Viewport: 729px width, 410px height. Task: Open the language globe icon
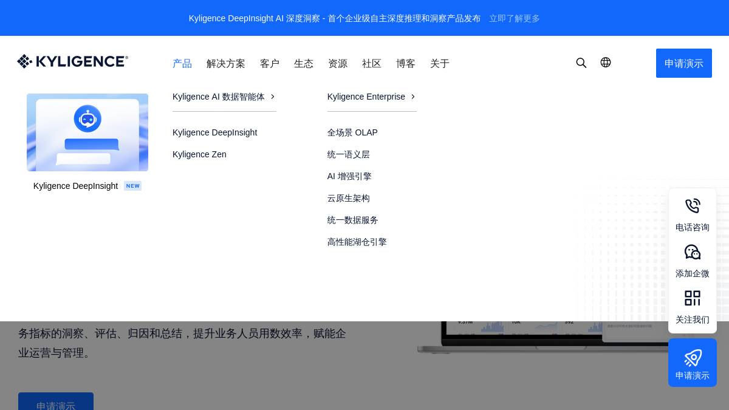tap(606, 63)
